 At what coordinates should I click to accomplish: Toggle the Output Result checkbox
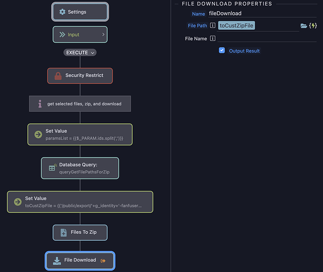pyautogui.click(x=222, y=51)
